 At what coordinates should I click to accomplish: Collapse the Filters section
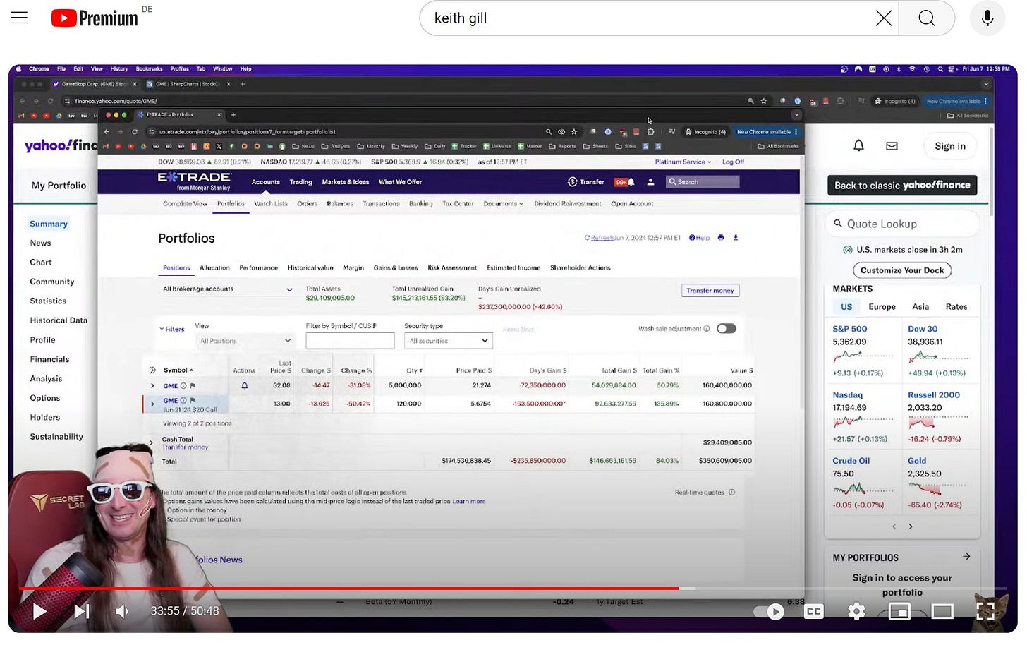click(172, 330)
